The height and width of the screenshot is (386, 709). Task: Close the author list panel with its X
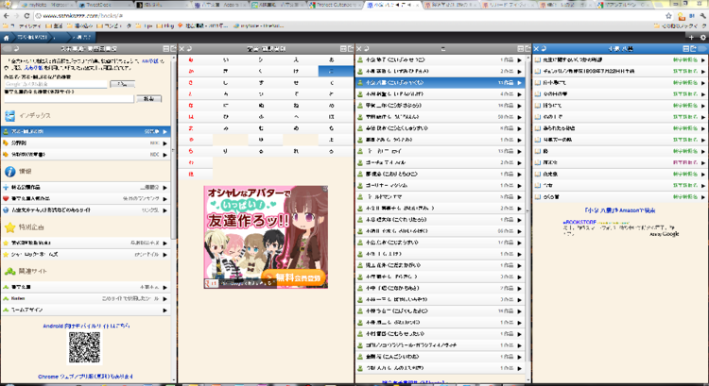point(359,48)
